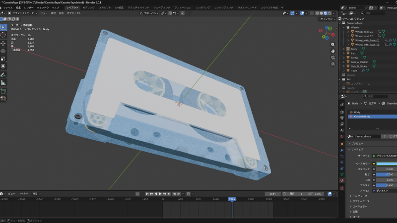Screen dimensions: 397x223
Task: Select the Rotate tool in the left toolbar
Action: click(3, 50)
